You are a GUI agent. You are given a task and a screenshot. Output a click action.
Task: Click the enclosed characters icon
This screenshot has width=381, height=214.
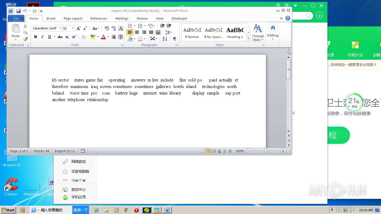(x=121, y=37)
